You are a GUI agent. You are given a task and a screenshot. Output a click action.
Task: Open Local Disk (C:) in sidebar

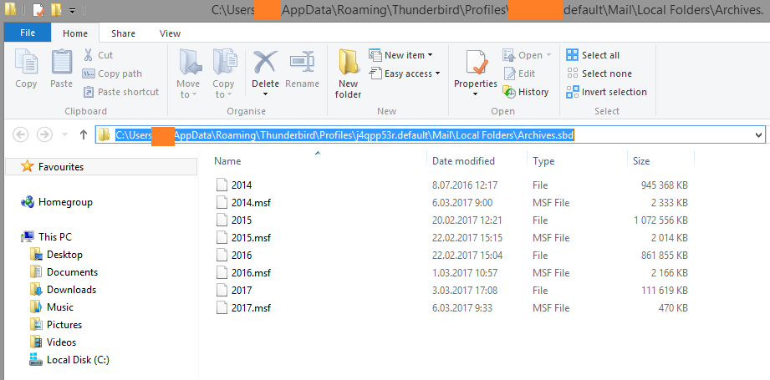[78, 360]
